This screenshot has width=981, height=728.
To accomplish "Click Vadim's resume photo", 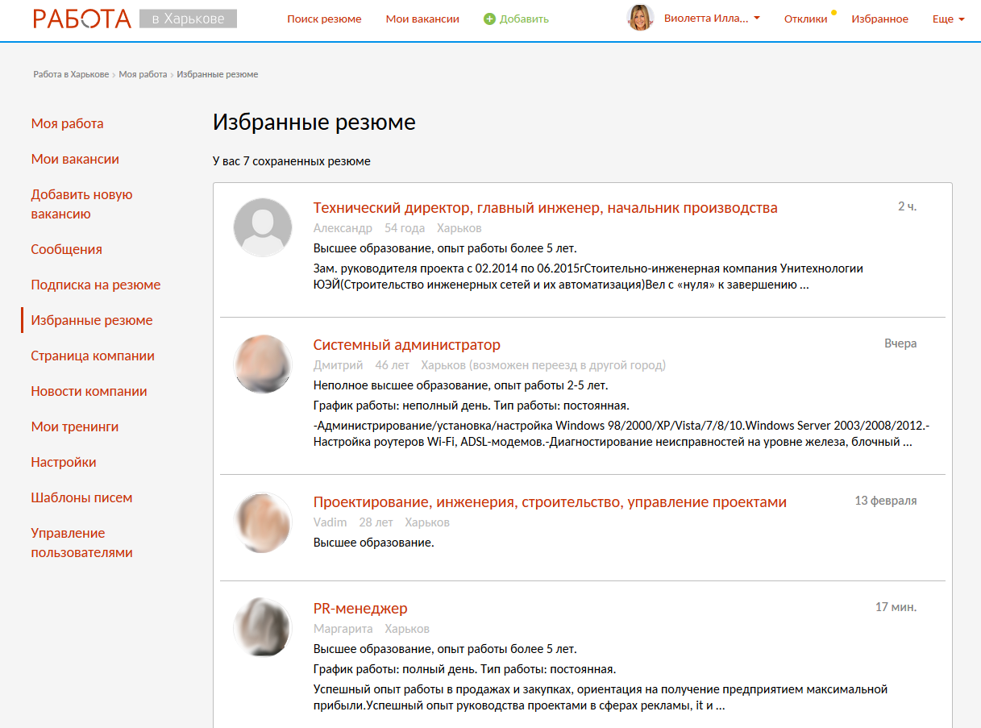I will (263, 522).
